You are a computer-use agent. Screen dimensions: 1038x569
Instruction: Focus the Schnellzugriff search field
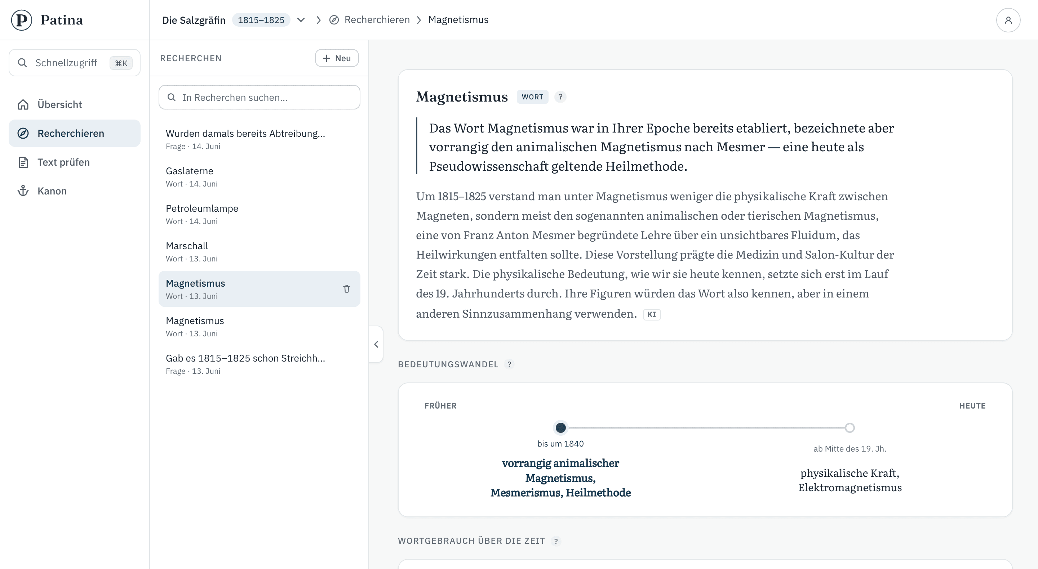75,63
